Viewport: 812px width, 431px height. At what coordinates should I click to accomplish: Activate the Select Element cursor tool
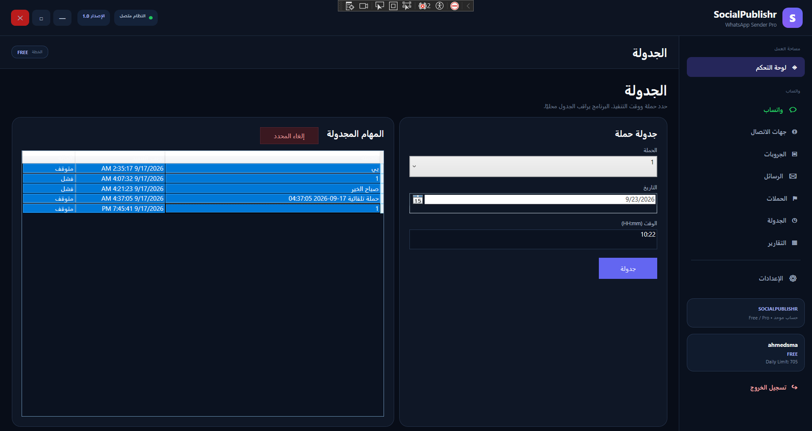click(x=379, y=6)
